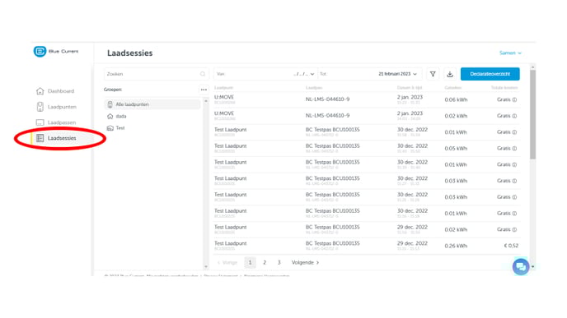567x318 pixels.
Task: Click the Blue Current logo
Action: coord(56,51)
